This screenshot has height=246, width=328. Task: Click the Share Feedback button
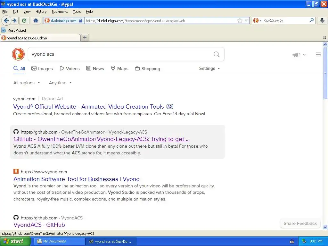click(300, 223)
